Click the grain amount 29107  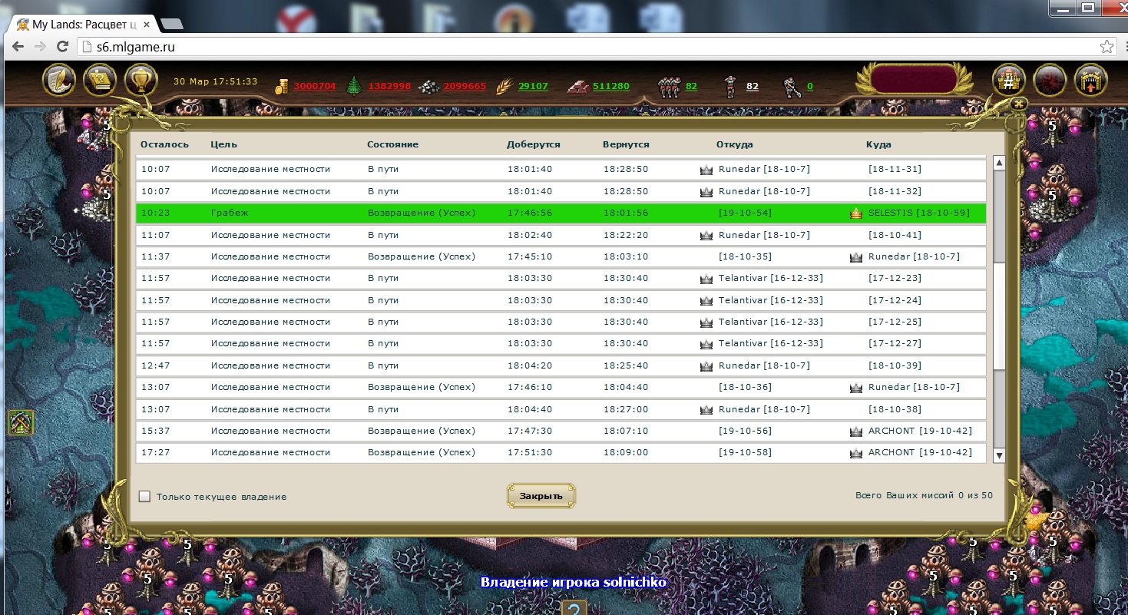pos(533,86)
